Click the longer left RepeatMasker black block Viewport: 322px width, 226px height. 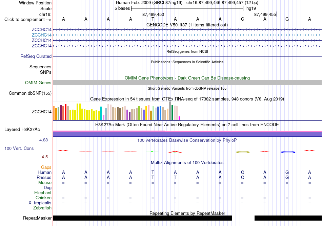142,218
